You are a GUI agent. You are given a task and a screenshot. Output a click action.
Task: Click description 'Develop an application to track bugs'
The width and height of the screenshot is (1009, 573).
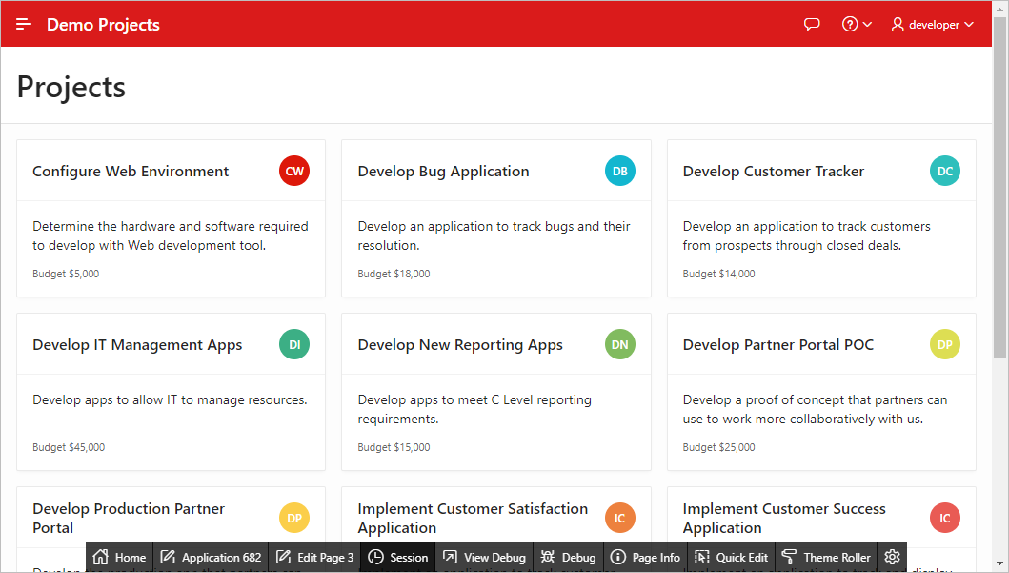494,235
